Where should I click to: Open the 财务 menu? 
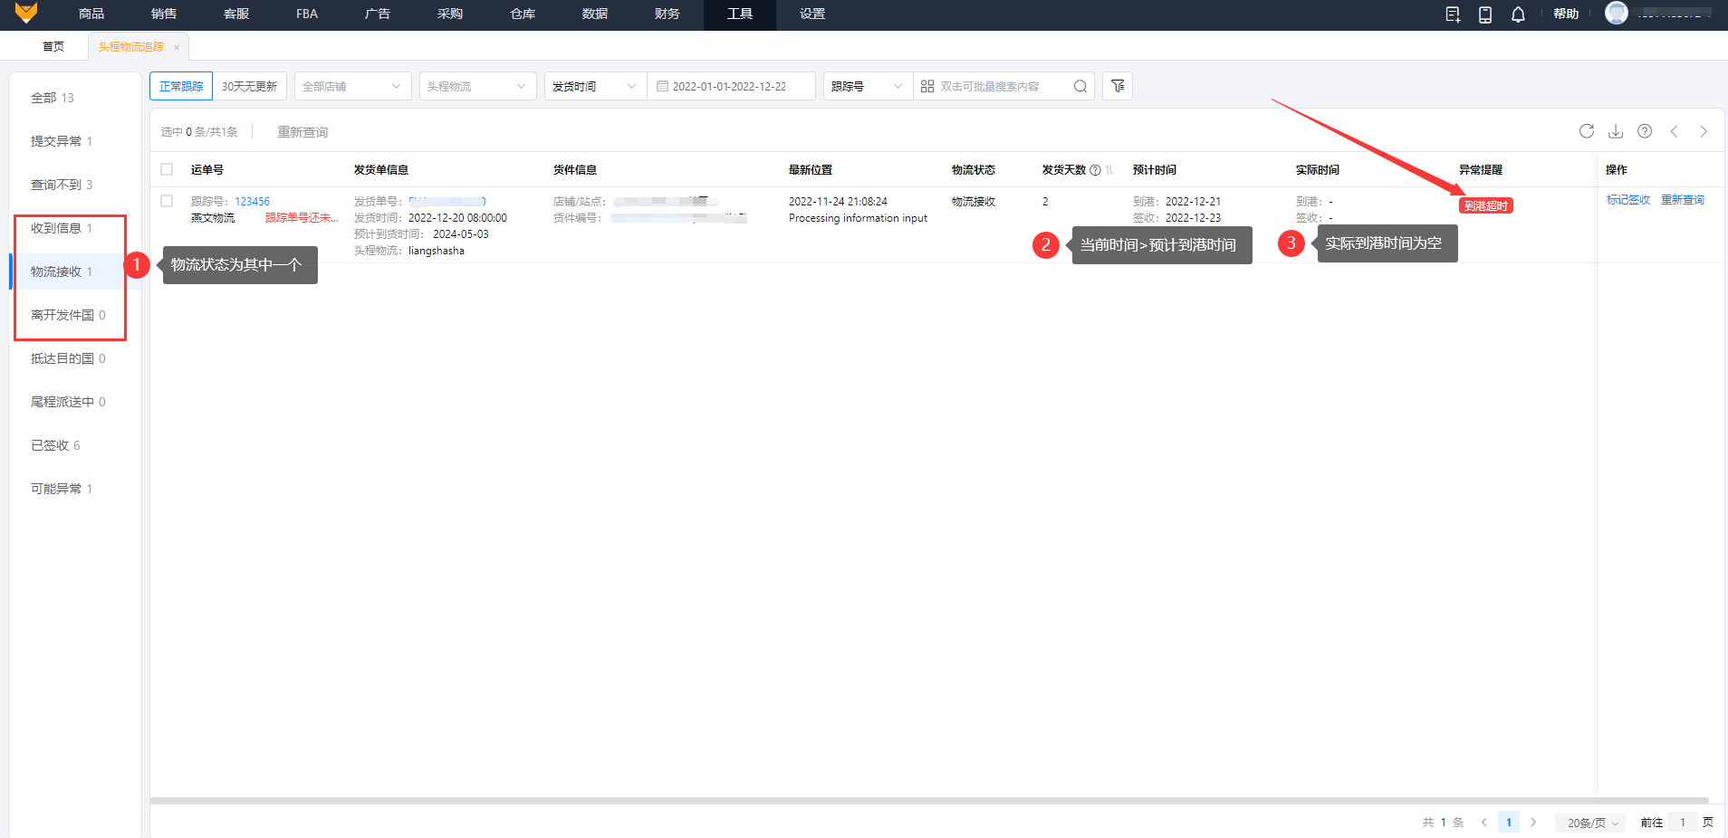667,14
